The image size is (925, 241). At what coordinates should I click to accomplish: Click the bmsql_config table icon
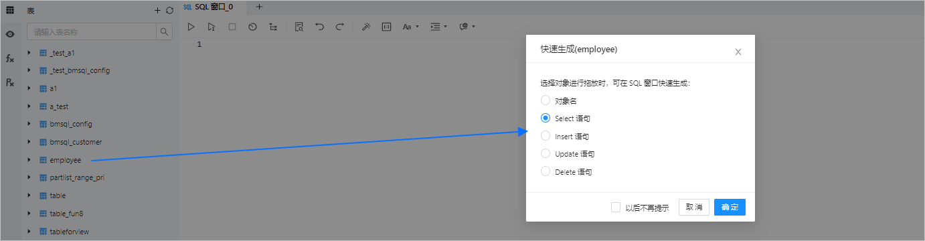click(x=43, y=124)
